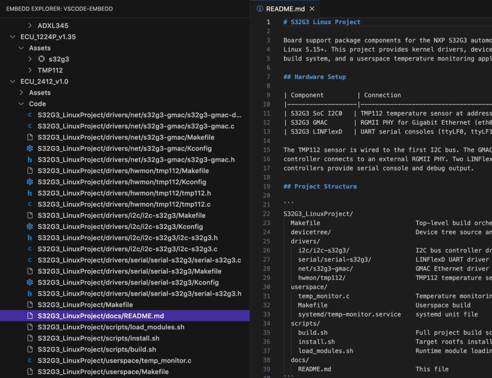The height and width of the screenshot is (378, 492).
Task: Click C icon next to s32g3-gmac.c
Action: [x=30, y=126]
